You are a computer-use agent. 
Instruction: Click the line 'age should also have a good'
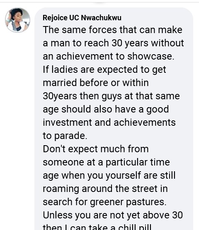tap(106, 110)
